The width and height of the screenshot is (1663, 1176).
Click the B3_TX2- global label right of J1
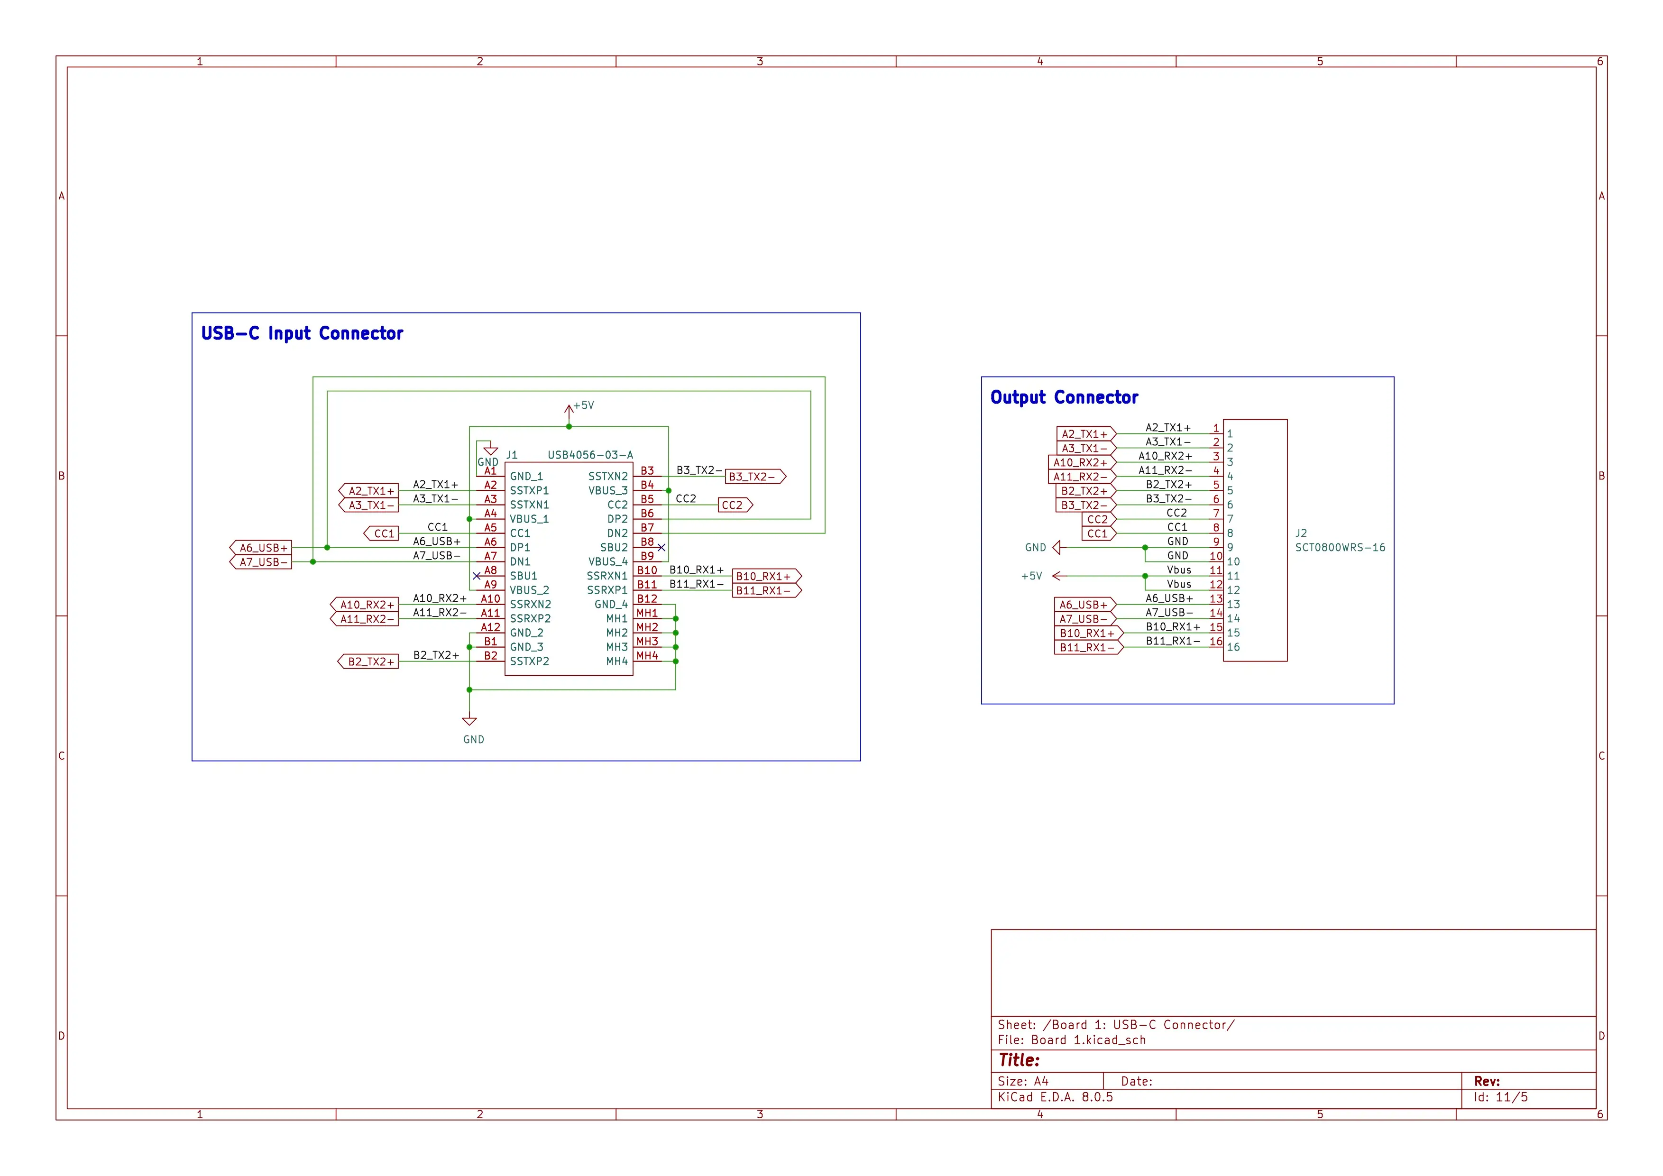click(755, 477)
